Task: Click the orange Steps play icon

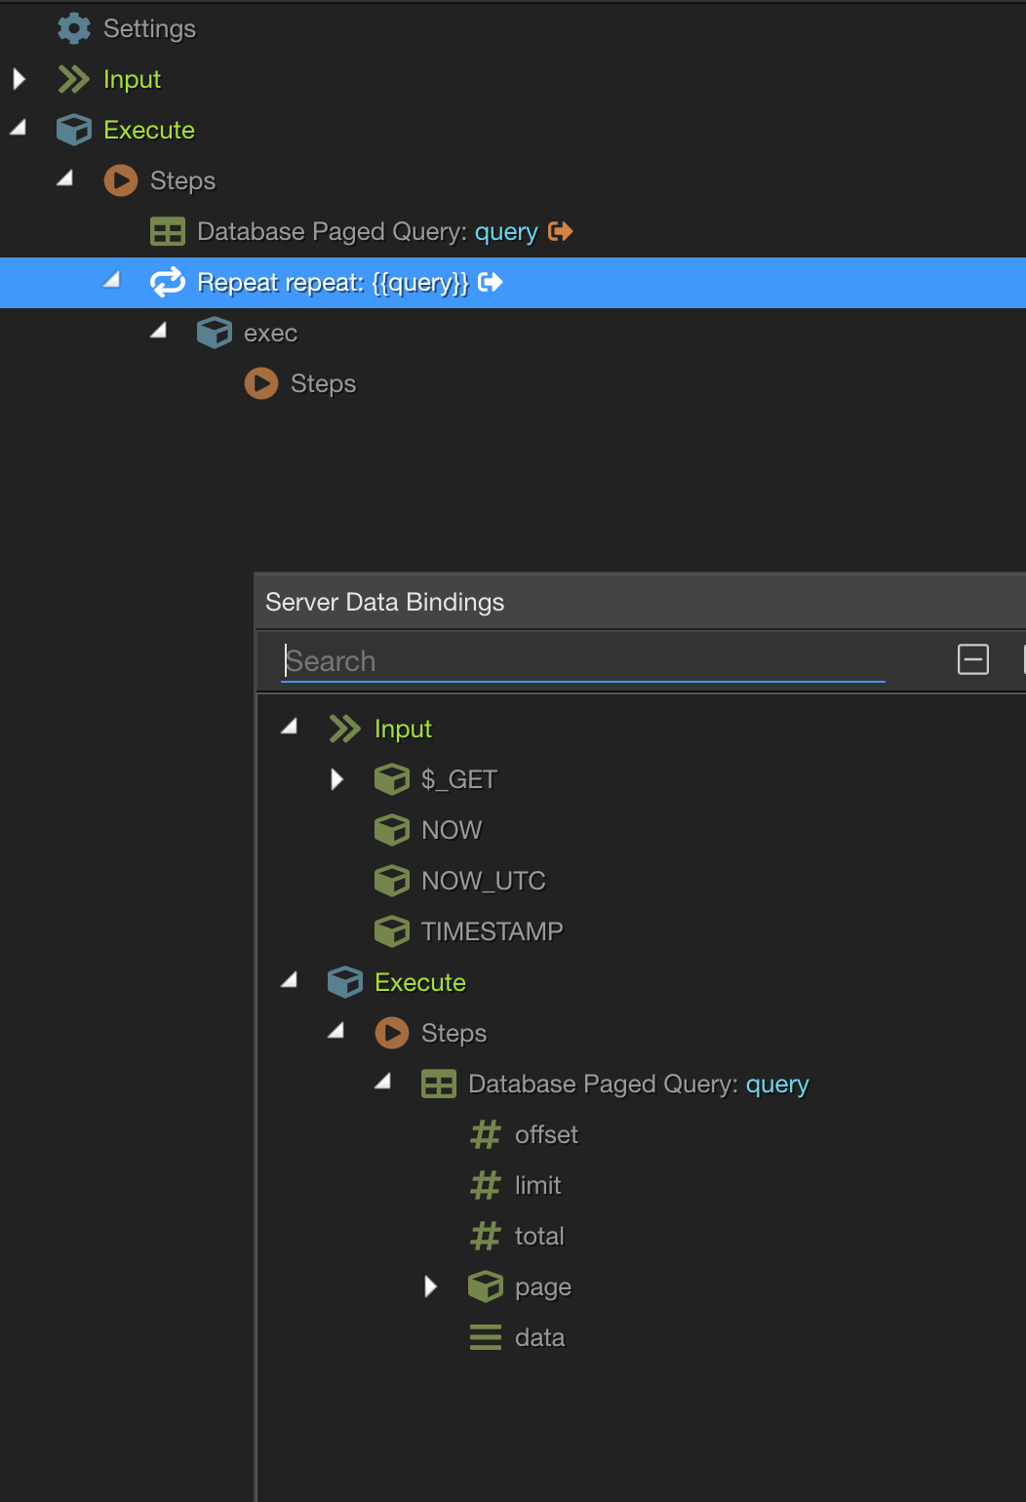Action: point(119,180)
